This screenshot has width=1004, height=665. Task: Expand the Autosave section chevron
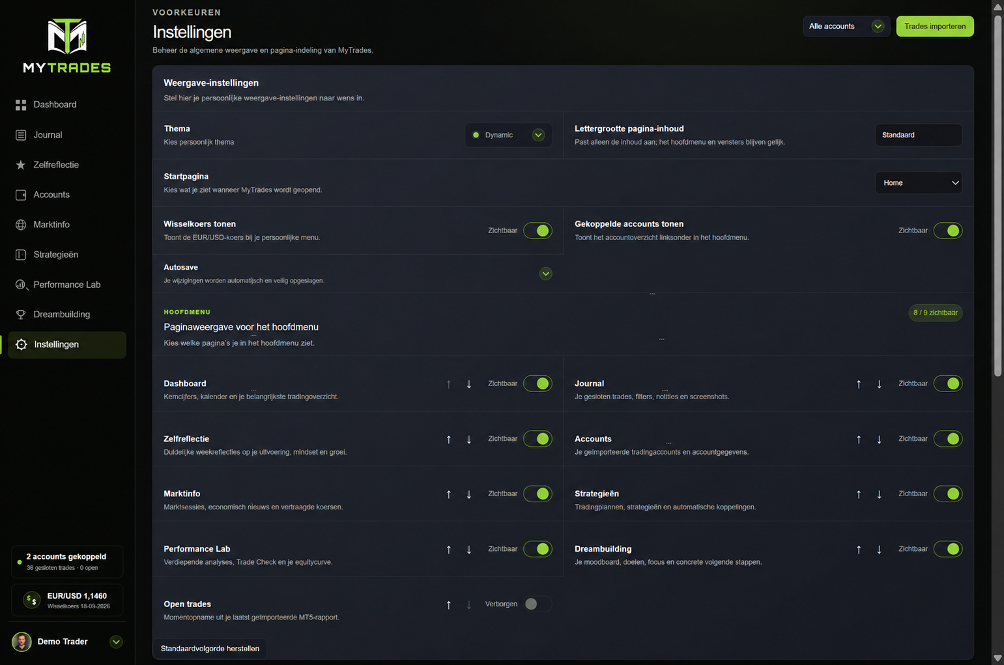[x=546, y=274]
